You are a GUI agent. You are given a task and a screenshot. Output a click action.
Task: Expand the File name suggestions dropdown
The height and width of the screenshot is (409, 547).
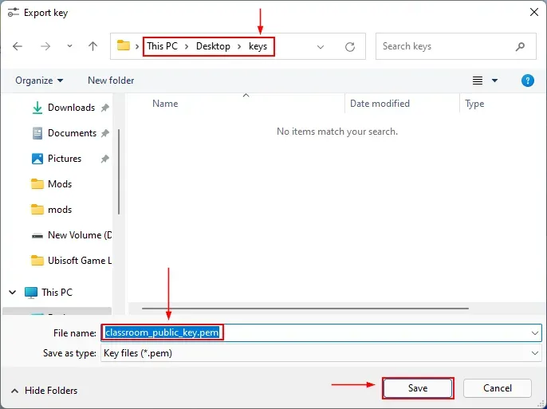(x=534, y=332)
